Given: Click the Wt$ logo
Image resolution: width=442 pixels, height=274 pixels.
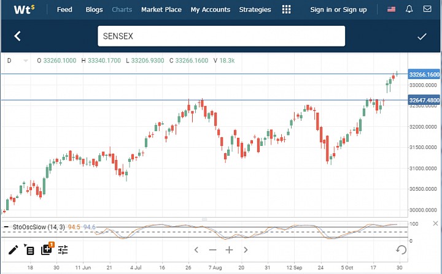Looking at the screenshot, I should coord(24,9).
